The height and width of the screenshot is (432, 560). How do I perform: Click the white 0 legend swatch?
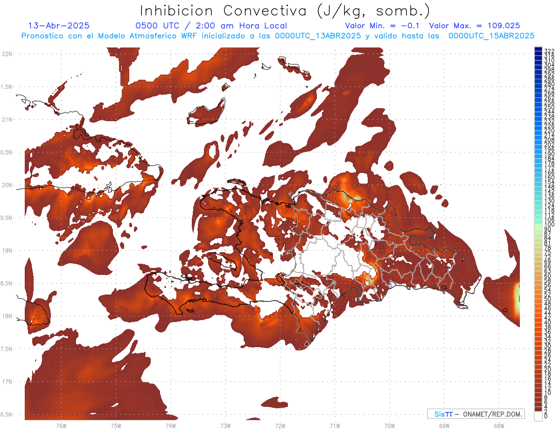tap(539, 417)
